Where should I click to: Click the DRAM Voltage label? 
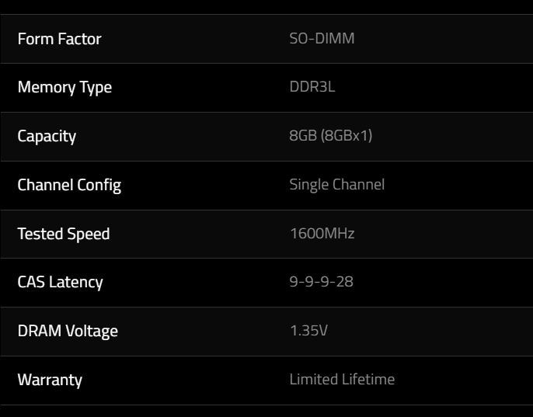(68, 332)
